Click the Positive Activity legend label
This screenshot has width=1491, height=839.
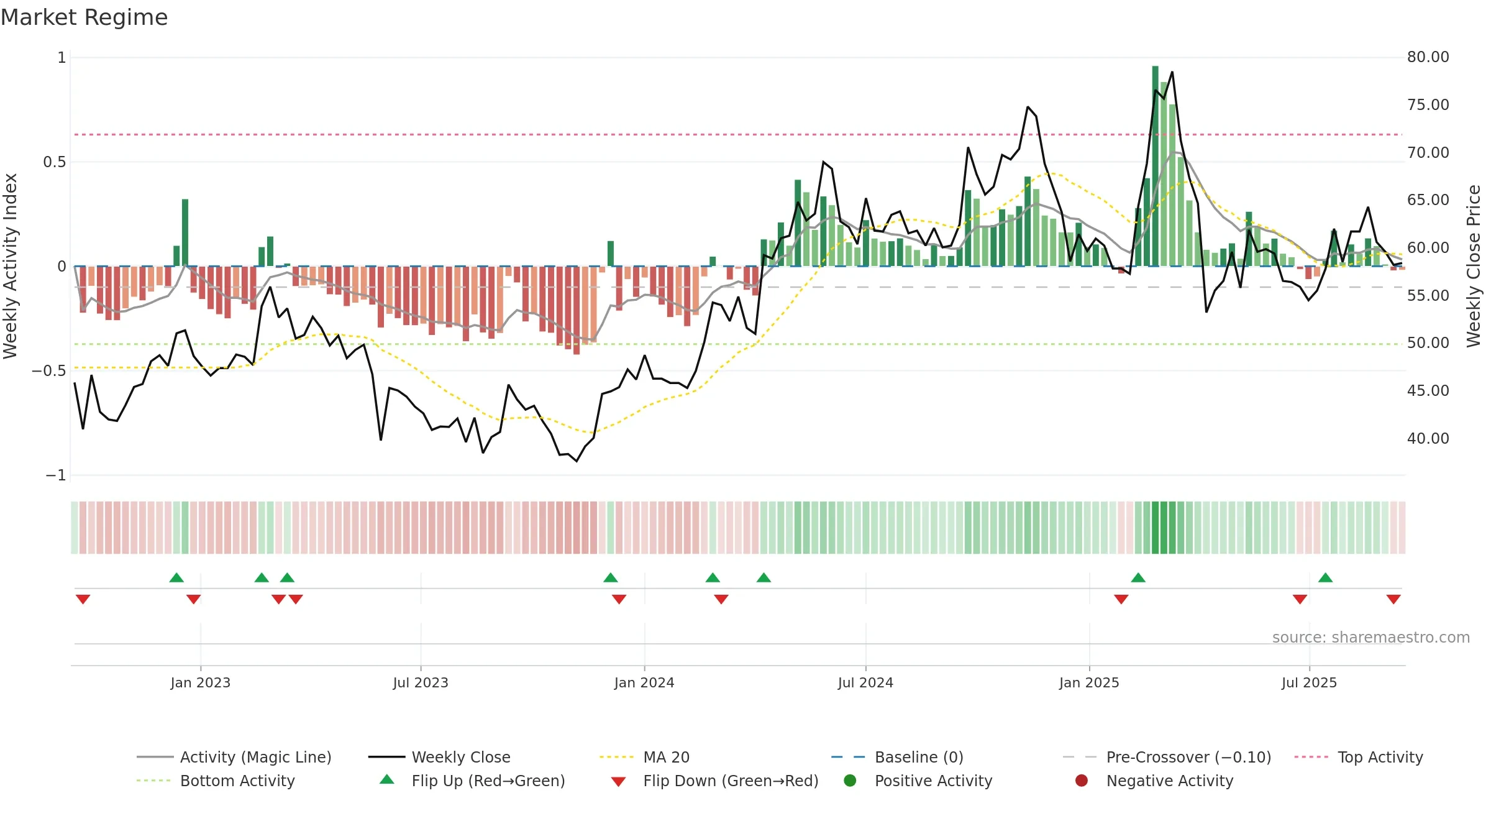pos(933,781)
